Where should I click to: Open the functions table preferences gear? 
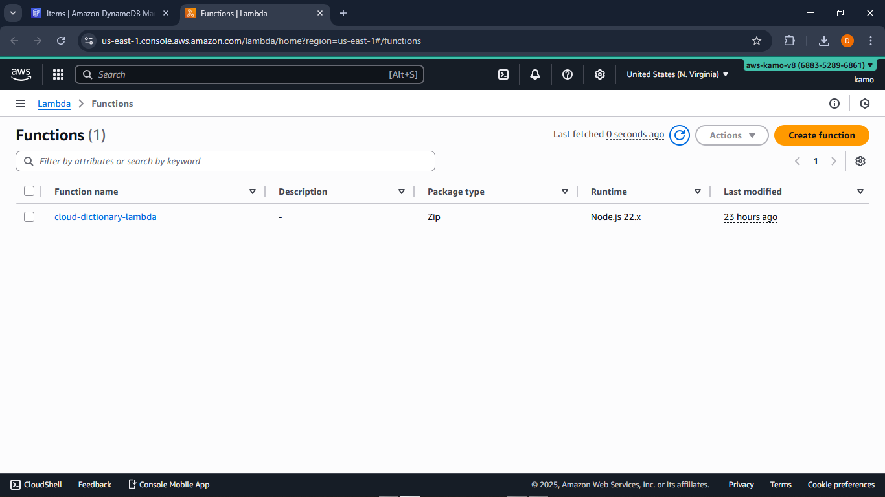tap(860, 160)
